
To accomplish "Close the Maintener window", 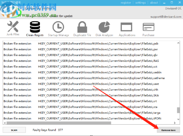I will [x=180, y=2].
